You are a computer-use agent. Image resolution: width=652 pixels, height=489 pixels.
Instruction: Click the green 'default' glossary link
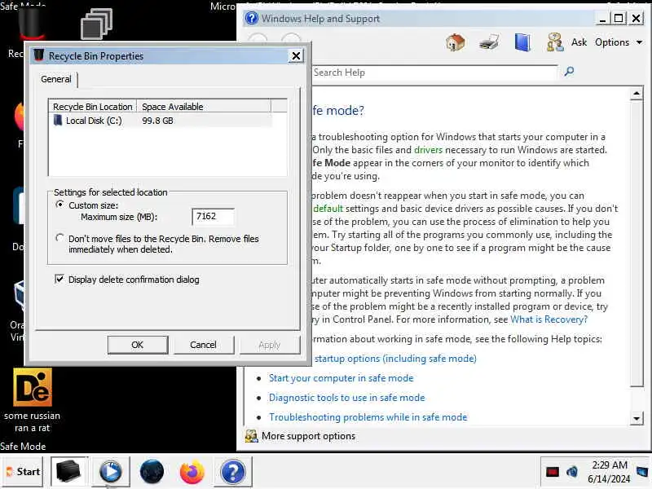point(328,209)
